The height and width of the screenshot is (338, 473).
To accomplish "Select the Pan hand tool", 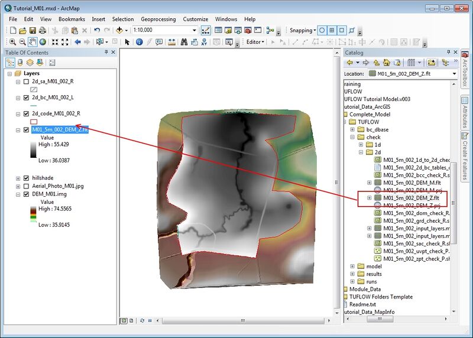I will 33,42.
